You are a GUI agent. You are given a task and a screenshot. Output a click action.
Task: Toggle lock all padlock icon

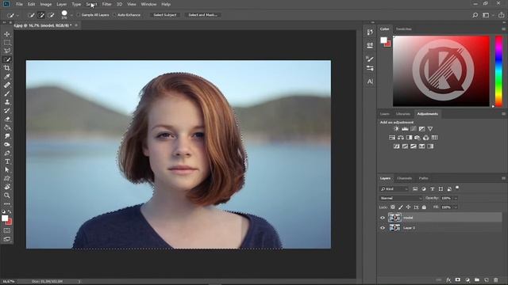(x=424, y=207)
